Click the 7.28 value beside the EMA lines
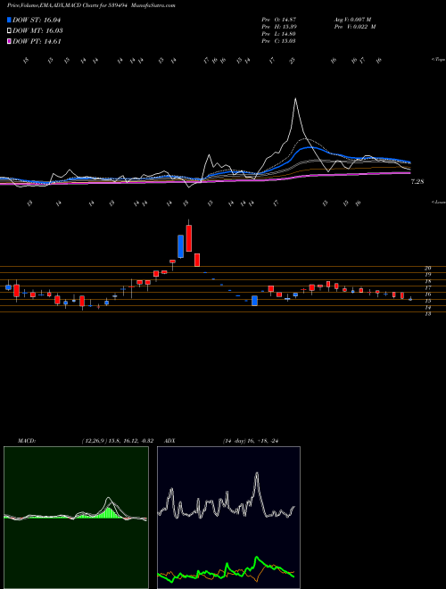The height and width of the screenshot is (589, 446). pos(417,182)
